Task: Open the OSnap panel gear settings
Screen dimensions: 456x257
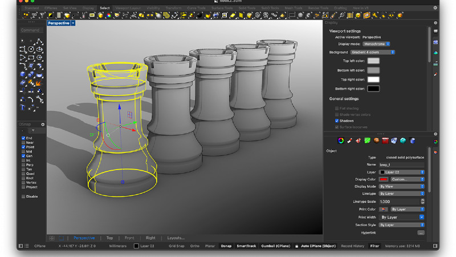Action: [x=43, y=124]
